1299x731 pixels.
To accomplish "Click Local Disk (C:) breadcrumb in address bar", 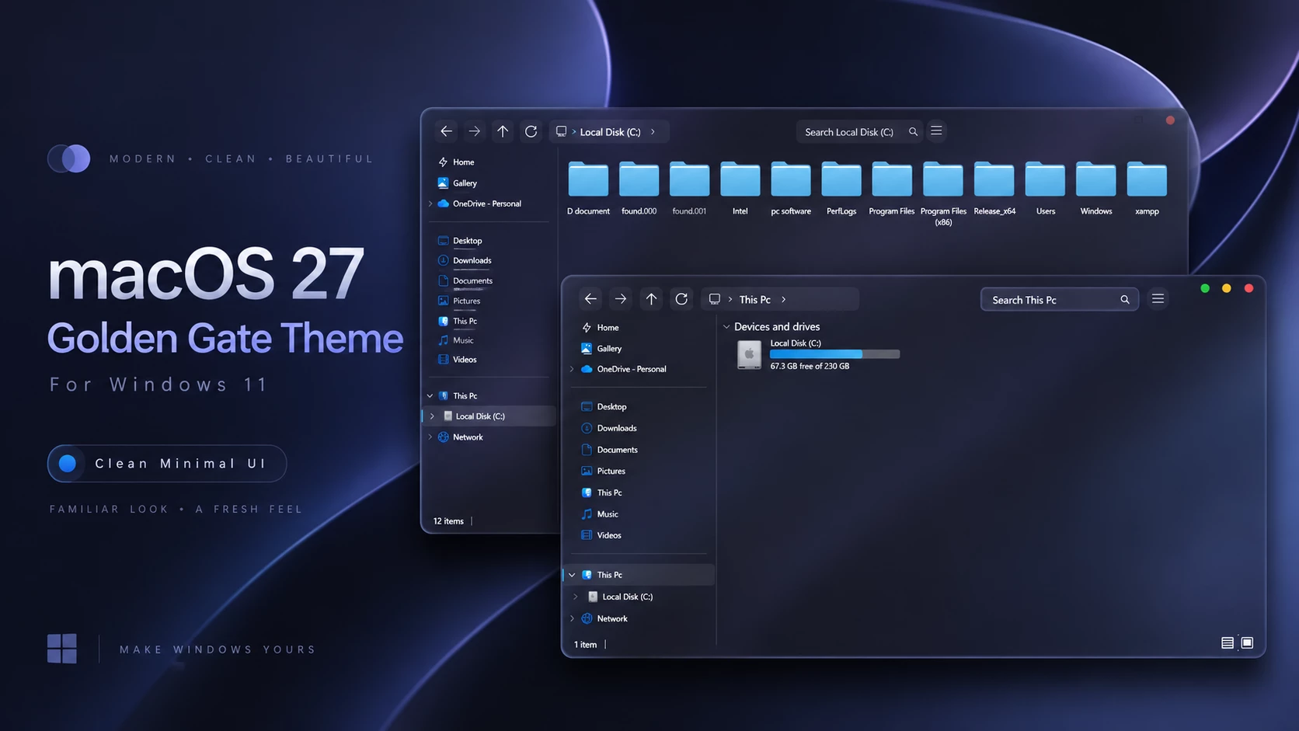I will pos(610,132).
